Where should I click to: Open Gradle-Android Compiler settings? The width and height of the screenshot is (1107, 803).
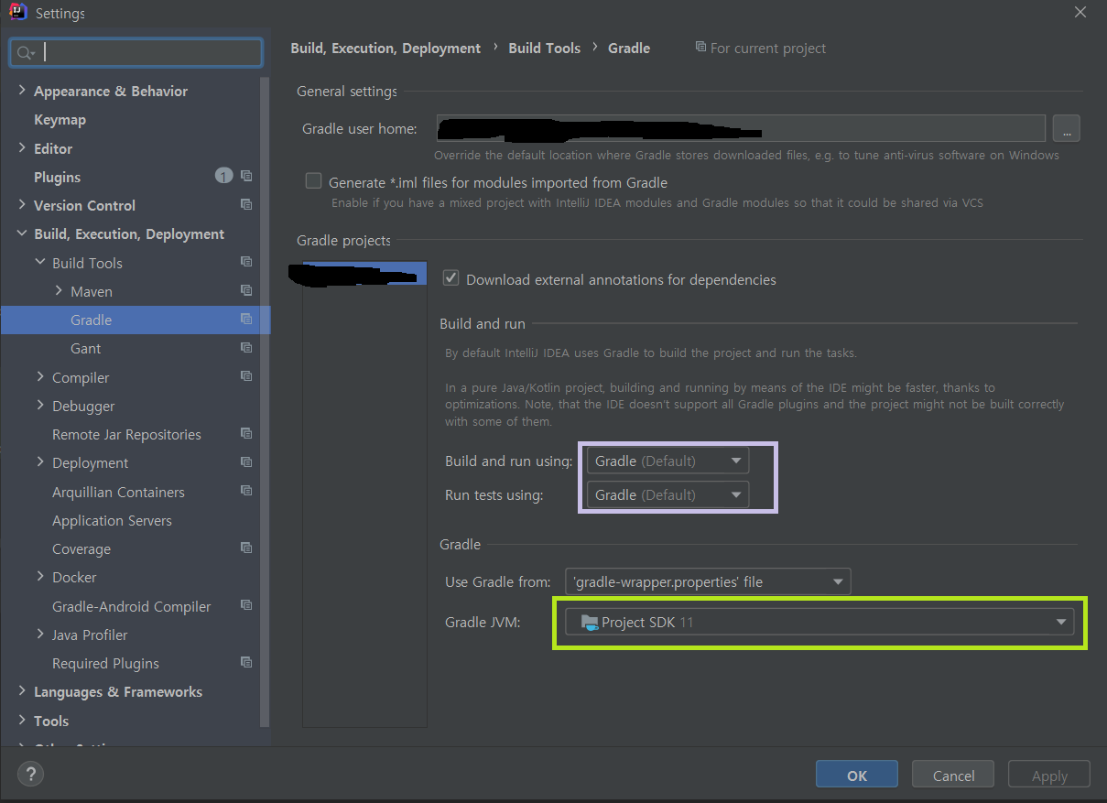click(131, 606)
